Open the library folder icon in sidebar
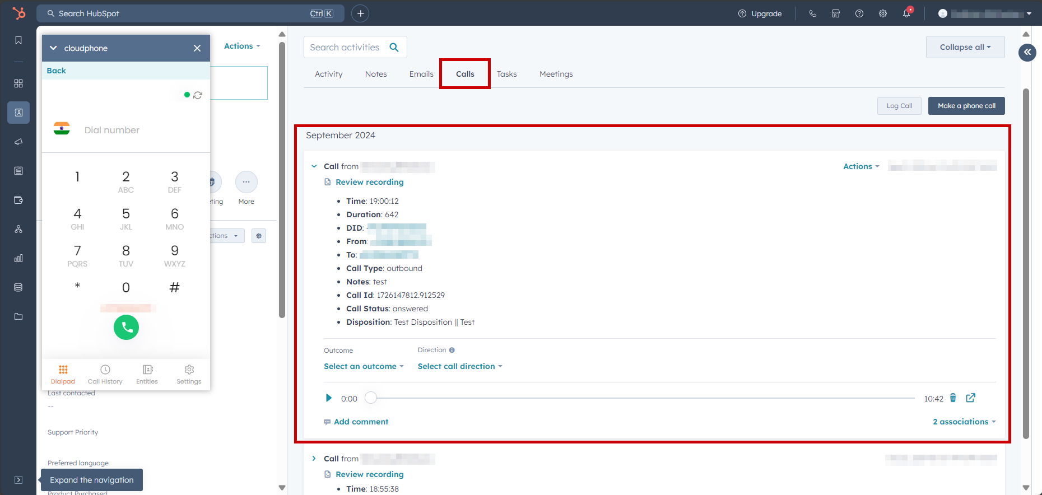The image size is (1042, 495). 18,316
